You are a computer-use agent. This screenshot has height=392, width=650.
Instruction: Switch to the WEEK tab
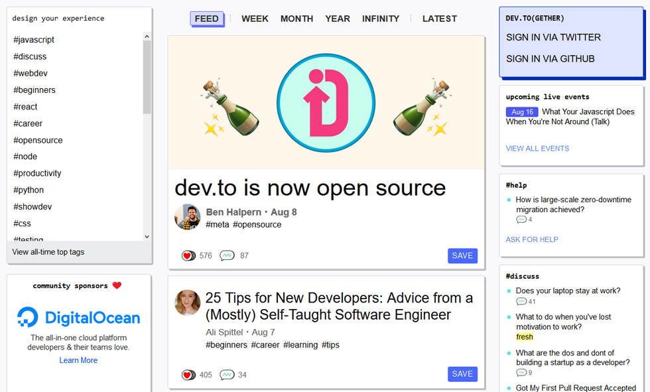point(255,19)
